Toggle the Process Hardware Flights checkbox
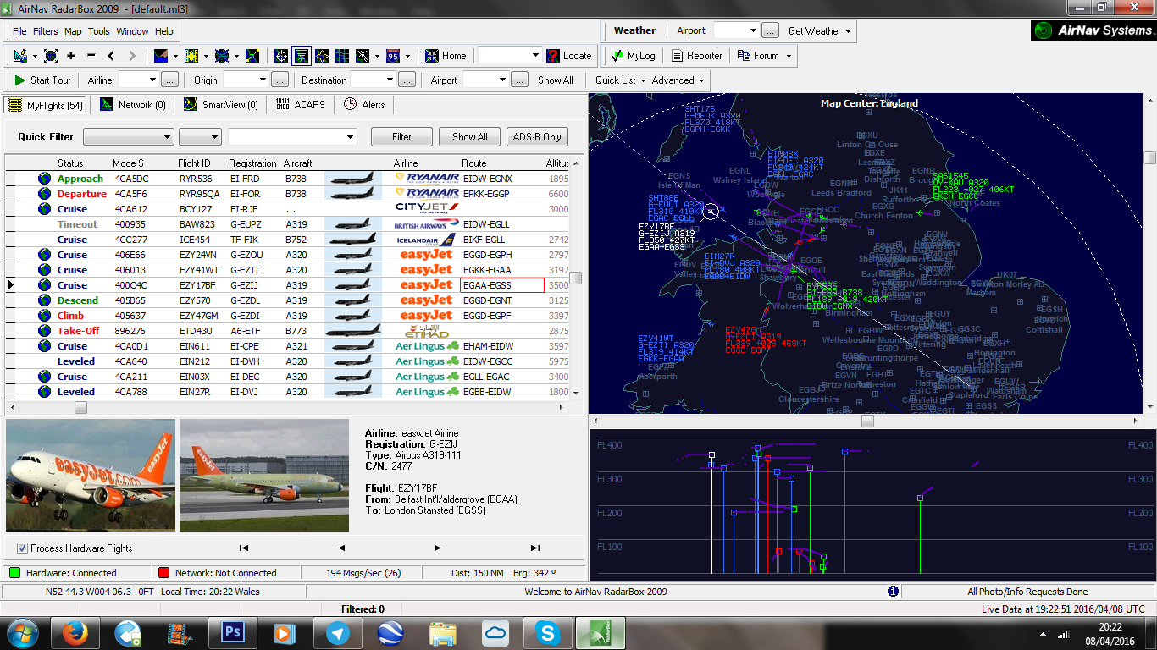 pos(22,548)
